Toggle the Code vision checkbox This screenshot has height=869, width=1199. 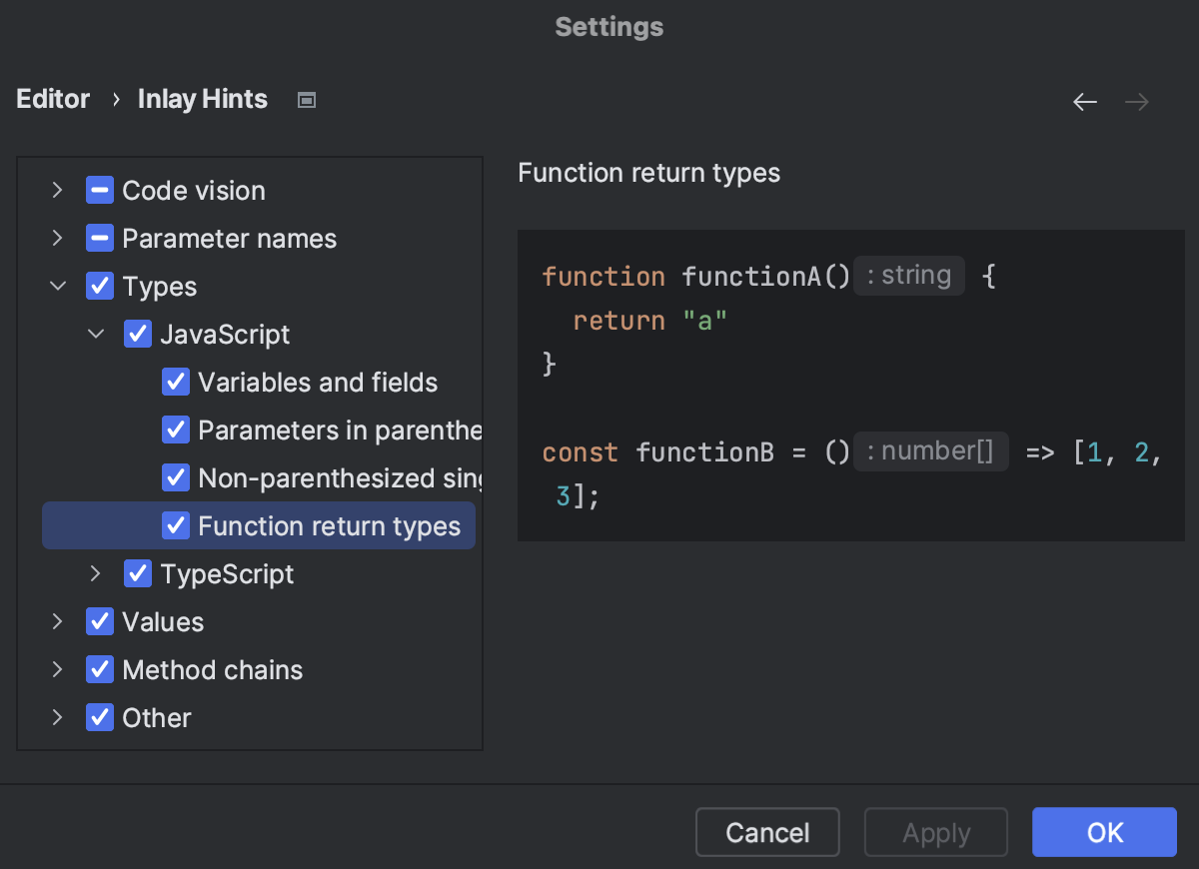click(x=100, y=190)
